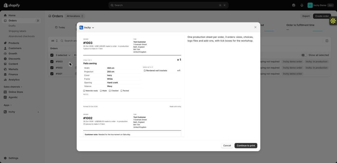
Task: Expand the Sales channels section
Action: (13, 87)
